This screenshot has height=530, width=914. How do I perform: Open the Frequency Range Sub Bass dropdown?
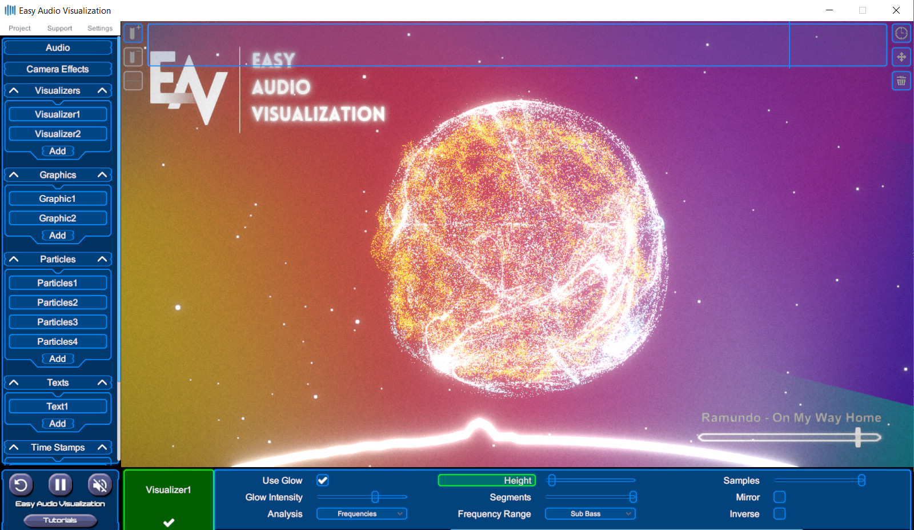pos(590,513)
